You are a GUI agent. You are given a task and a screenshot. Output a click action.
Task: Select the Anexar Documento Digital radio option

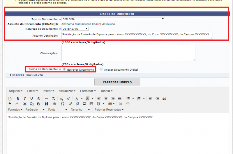coord(101,69)
